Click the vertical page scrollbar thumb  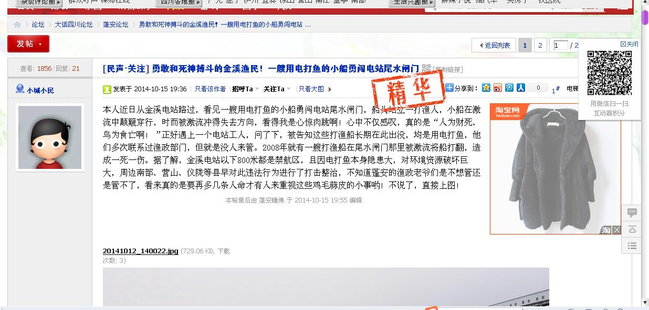[645, 17]
